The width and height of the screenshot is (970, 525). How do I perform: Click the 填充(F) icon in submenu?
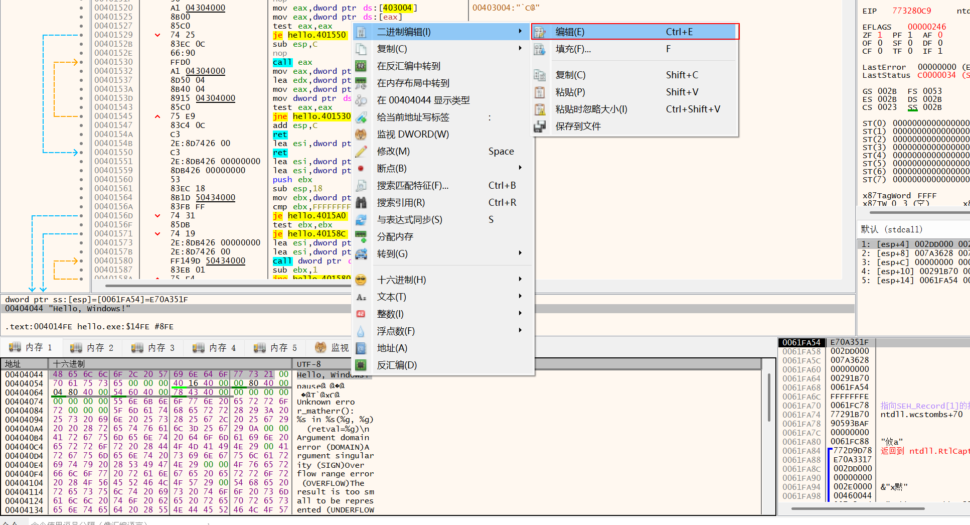[x=540, y=49]
